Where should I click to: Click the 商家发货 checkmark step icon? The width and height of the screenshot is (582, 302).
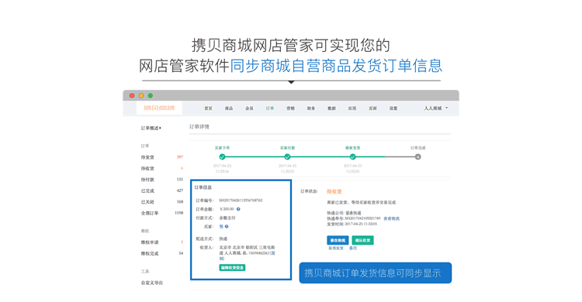(x=352, y=156)
